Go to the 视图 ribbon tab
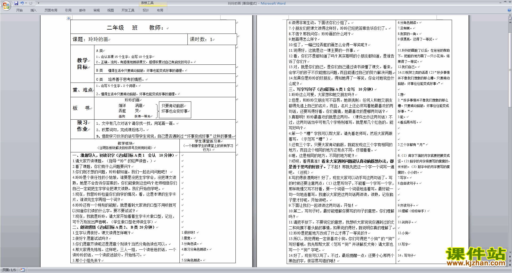Screen dimensions: 512x273 (111, 10)
